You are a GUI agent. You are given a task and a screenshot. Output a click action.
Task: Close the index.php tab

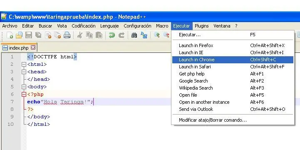(33, 47)
